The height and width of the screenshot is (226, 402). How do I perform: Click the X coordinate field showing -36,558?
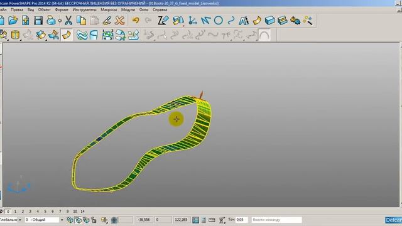point(144,220)
